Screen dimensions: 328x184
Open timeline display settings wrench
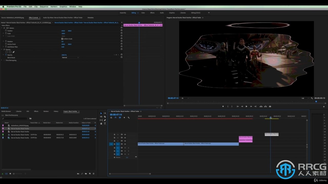point(129,118)
